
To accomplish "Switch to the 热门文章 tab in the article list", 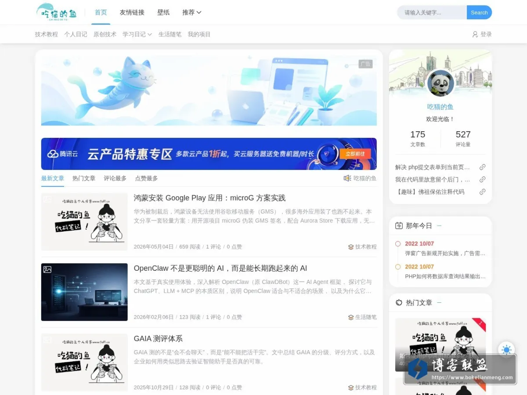I will tap(84, 178).
